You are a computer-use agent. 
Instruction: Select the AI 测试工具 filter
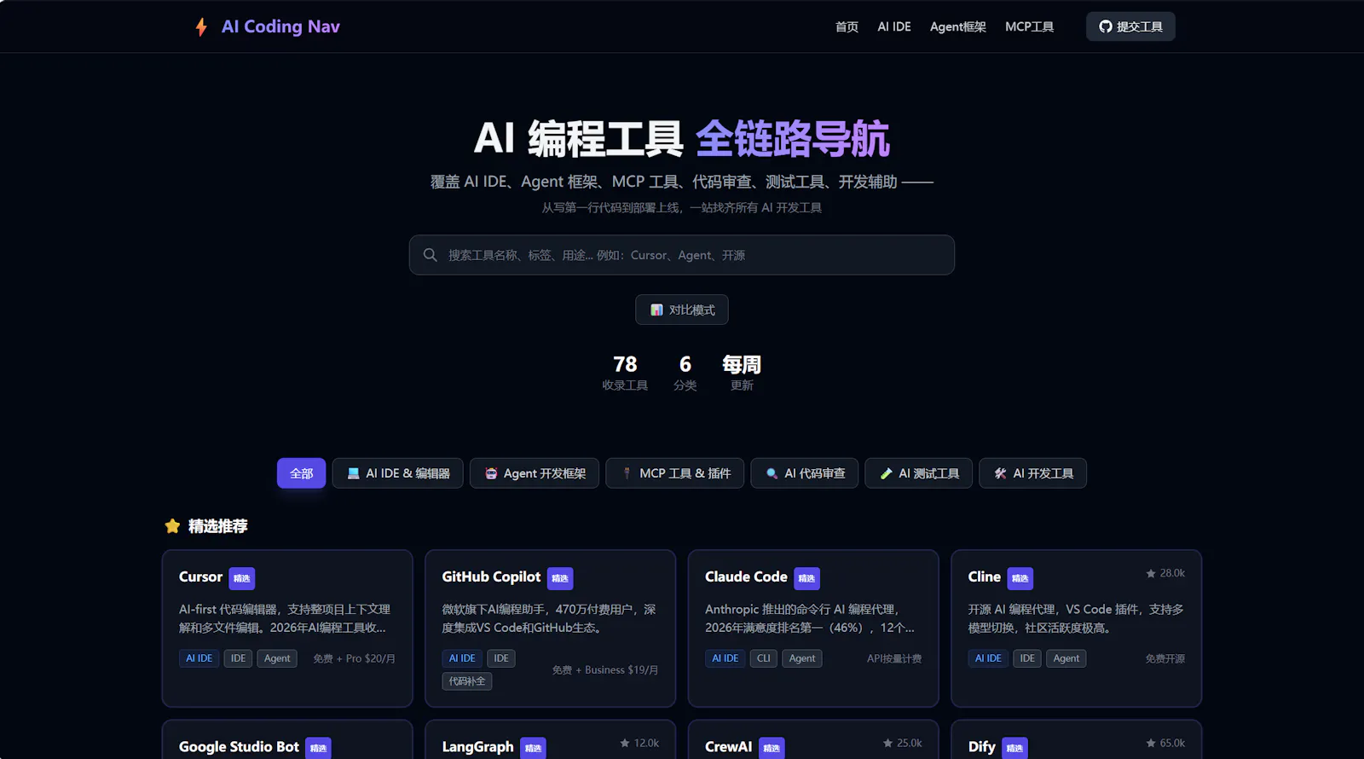click(x=919, y=473)
